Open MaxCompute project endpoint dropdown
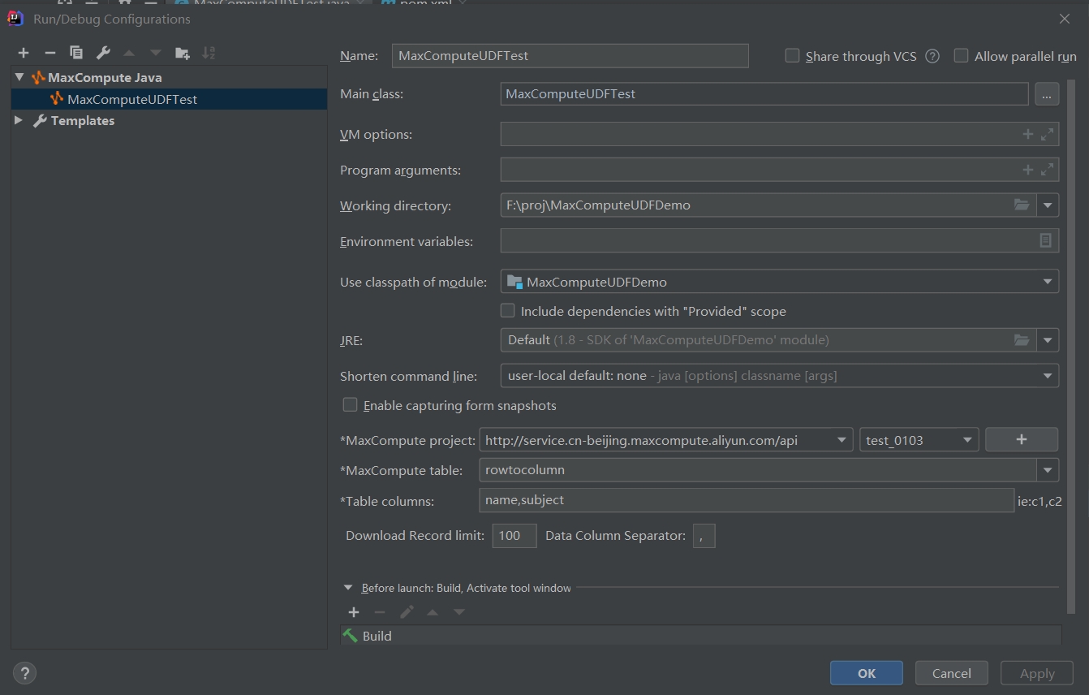1089x695 pixels. click(841, 440)
